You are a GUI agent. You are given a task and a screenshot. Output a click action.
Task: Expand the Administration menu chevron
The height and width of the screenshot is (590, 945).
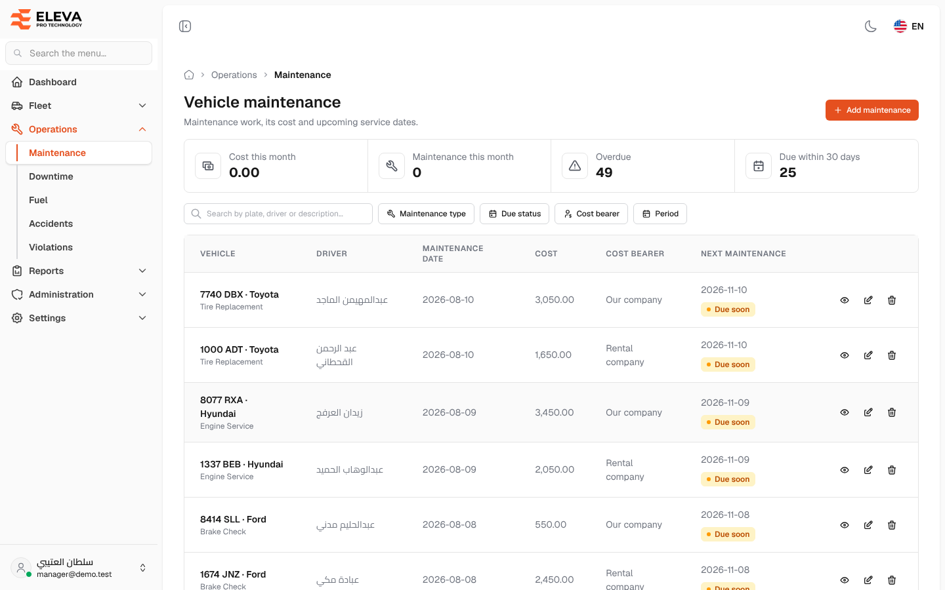coord(142,294)
